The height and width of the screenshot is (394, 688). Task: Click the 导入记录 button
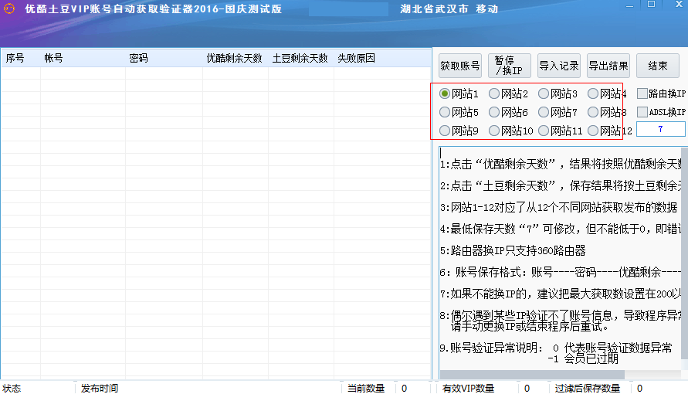coord(559,66)
